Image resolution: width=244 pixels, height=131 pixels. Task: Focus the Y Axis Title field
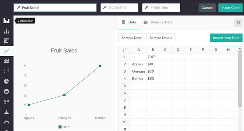(x=161, y=8)
